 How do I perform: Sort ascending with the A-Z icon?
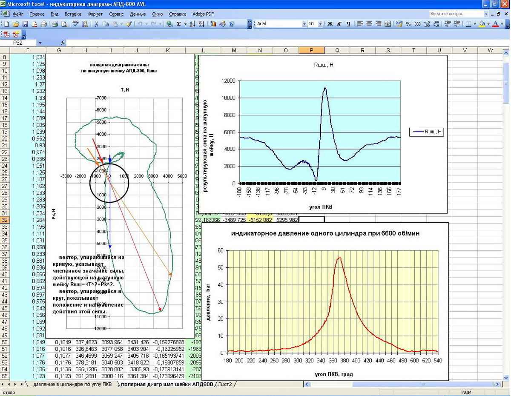pyautogui.click(x=192, y=24)
